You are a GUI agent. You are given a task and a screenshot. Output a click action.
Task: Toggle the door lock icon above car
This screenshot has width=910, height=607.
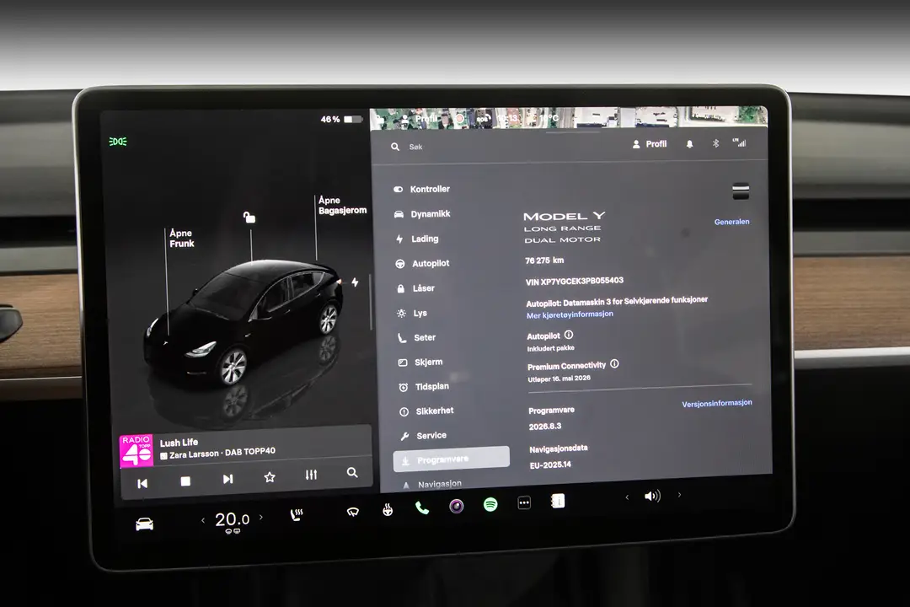point(249,218)
